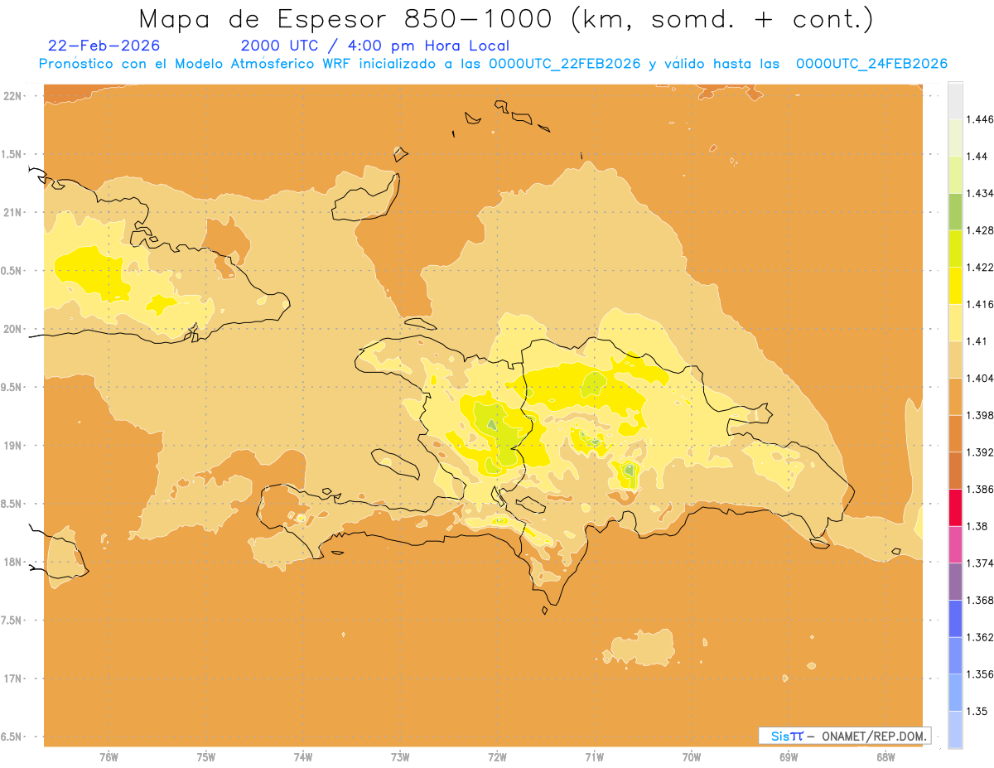This screenshot has width=994, height=768.
Task: Pick the legend swatch between 1.404 and 1.41
Action: pos(955,360)
